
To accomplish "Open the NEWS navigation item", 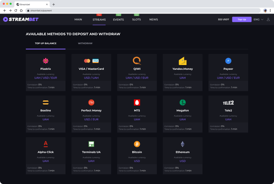I will tap(154, 19).
